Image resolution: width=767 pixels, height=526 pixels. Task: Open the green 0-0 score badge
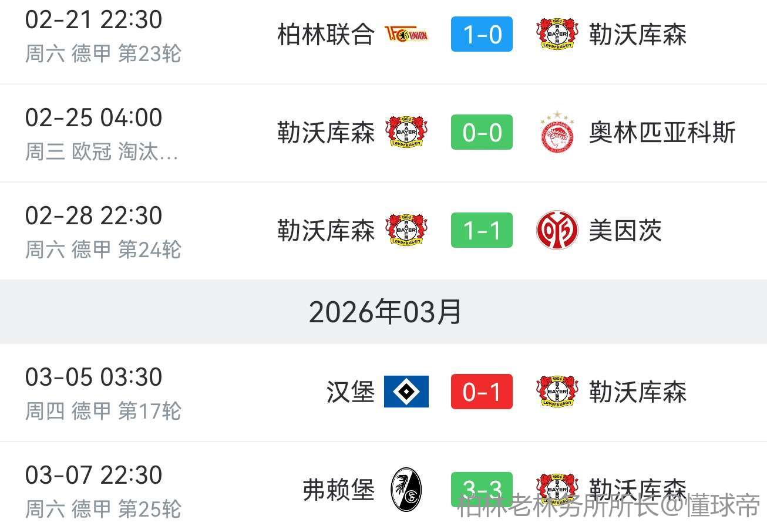(x=482, y=133)
